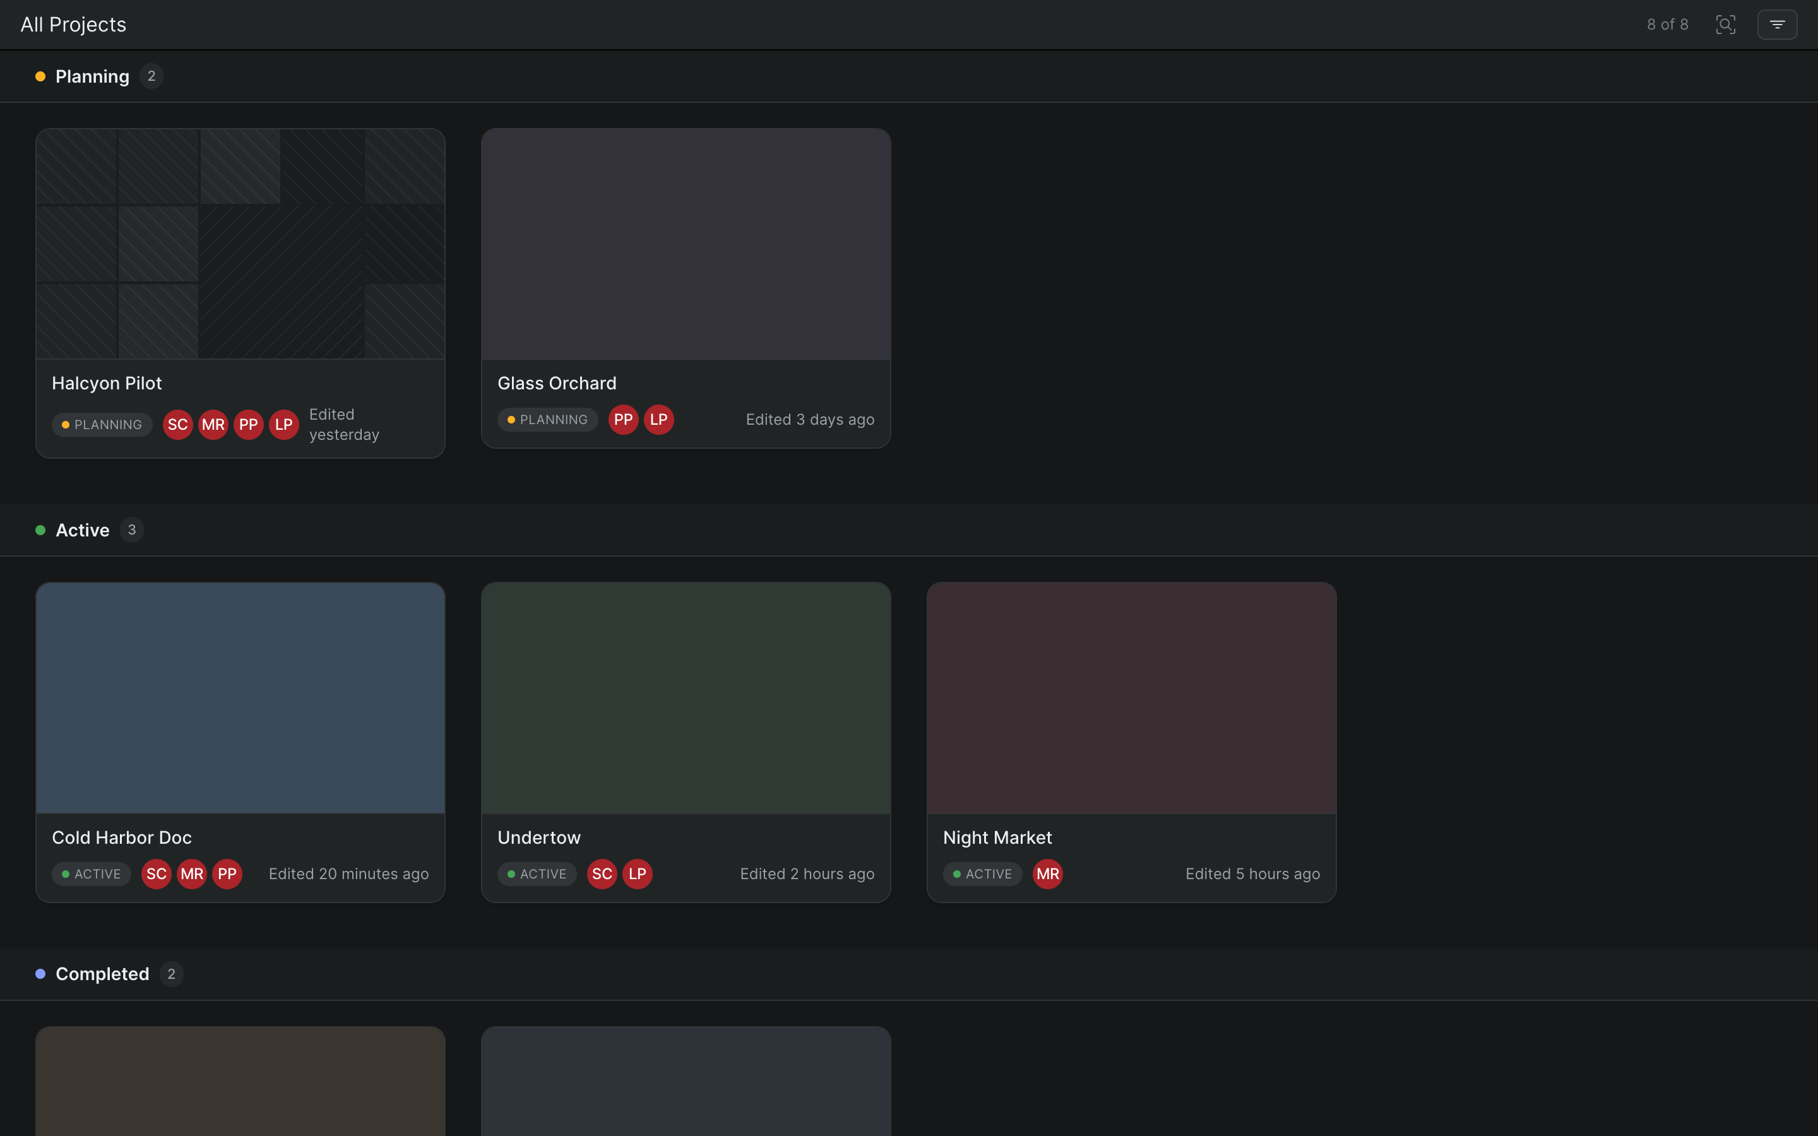Viewport: 1818px width, 1136px height.
Task: Click MR avatar on Halcyon Pilot
Action: [213, 425]
